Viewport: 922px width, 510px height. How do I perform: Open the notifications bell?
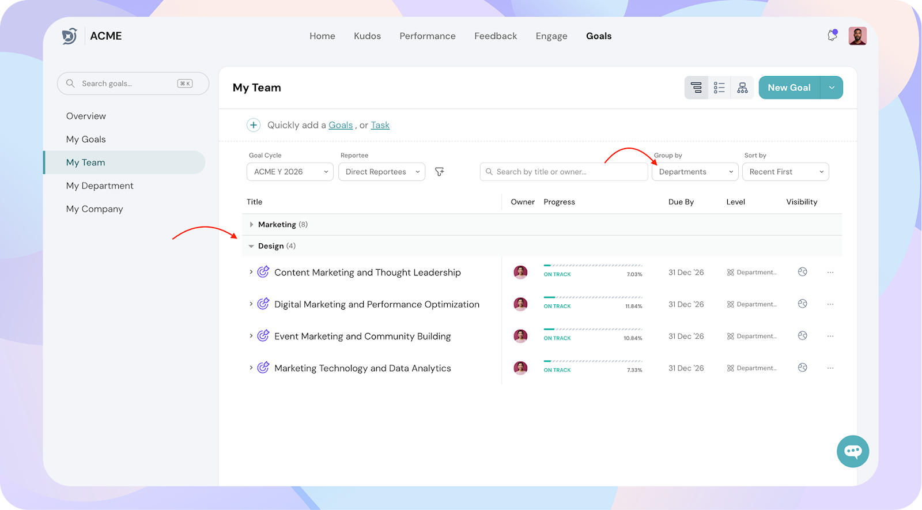(x=832, y=36)
